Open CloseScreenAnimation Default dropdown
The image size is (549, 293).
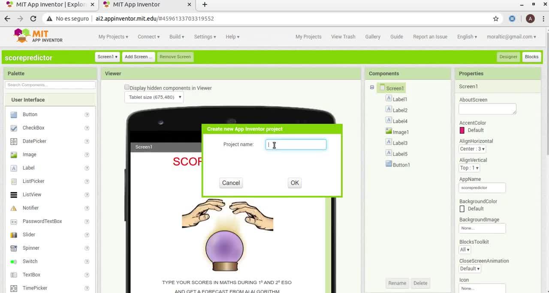pyautogui.click(x=470, y=269)
